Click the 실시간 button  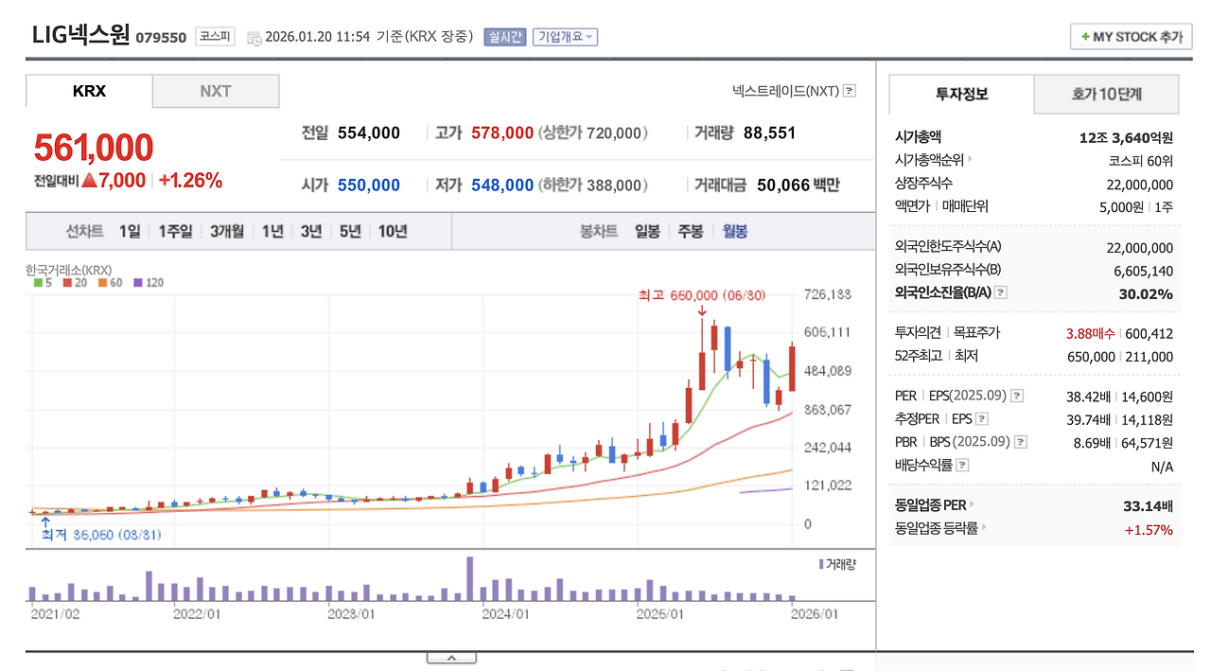tap(506, 36)
